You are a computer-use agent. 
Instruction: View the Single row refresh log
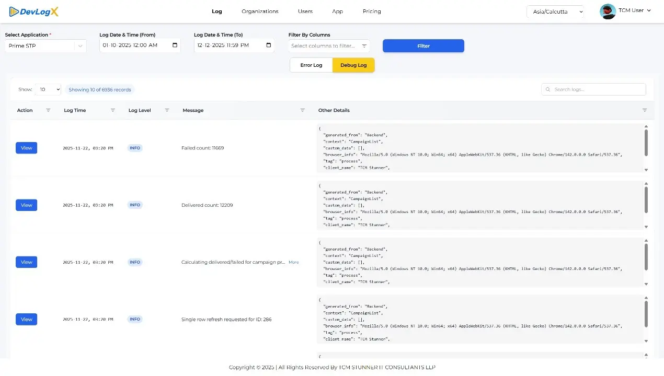[27, 319]
